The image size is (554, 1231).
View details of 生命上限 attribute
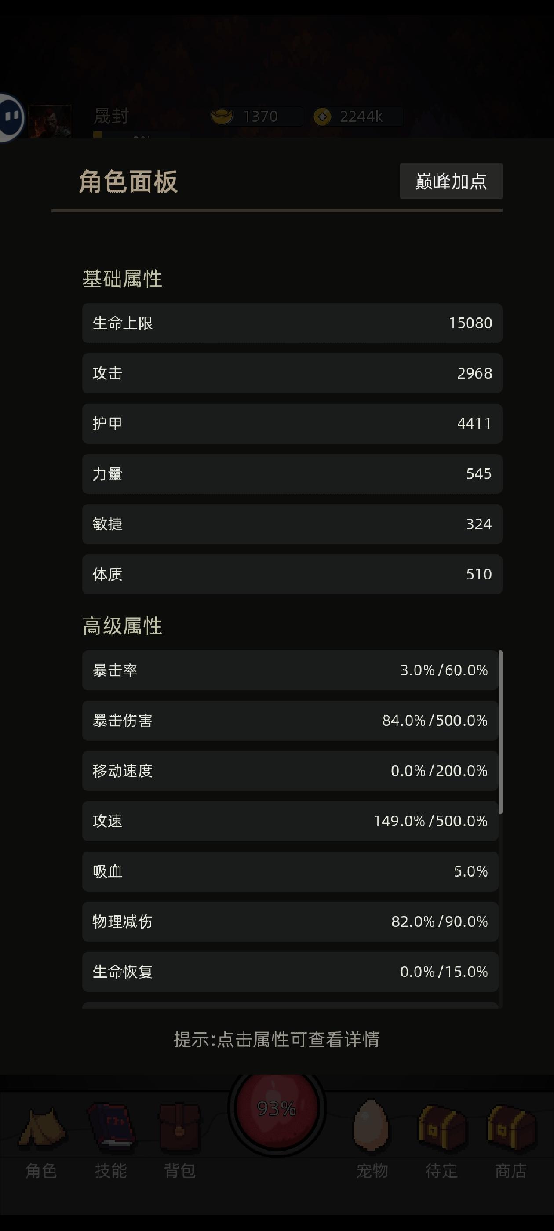coord(292,323)
